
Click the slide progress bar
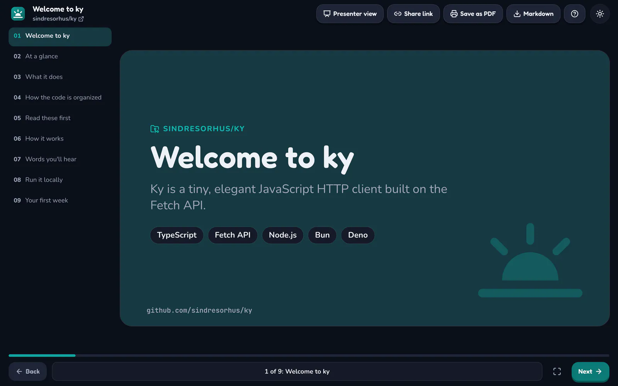tap(309, 356)
